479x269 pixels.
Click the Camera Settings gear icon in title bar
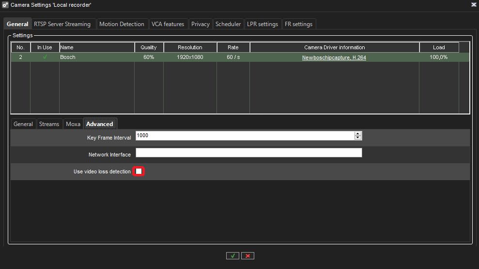[x=5, y=4]
